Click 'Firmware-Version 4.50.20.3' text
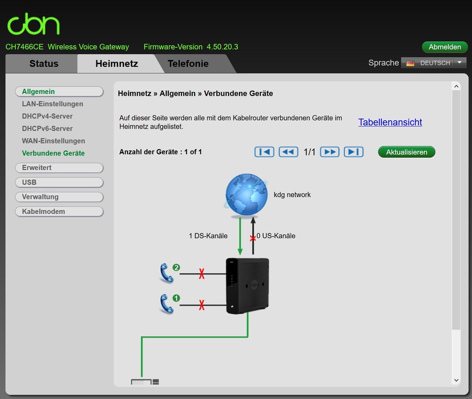This screenshot has height=399, width=472. pos(190,47)
